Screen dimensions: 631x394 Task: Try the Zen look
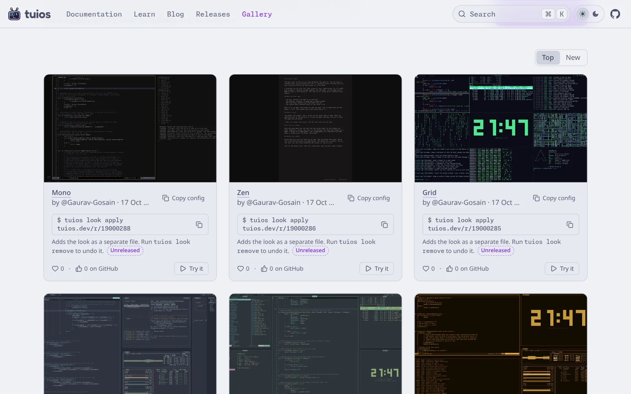point(377,269)
